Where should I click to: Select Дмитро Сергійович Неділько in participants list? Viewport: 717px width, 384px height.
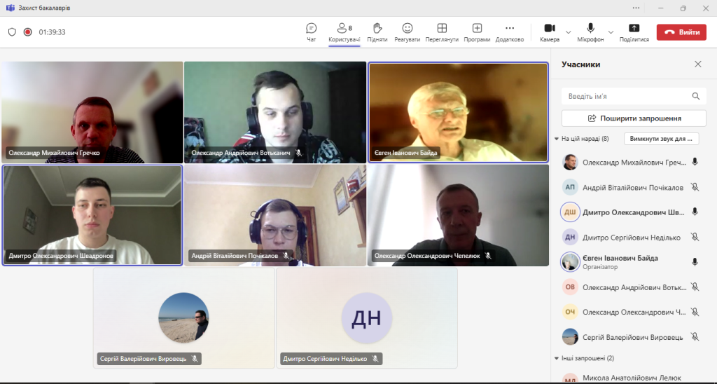[634, 237]
